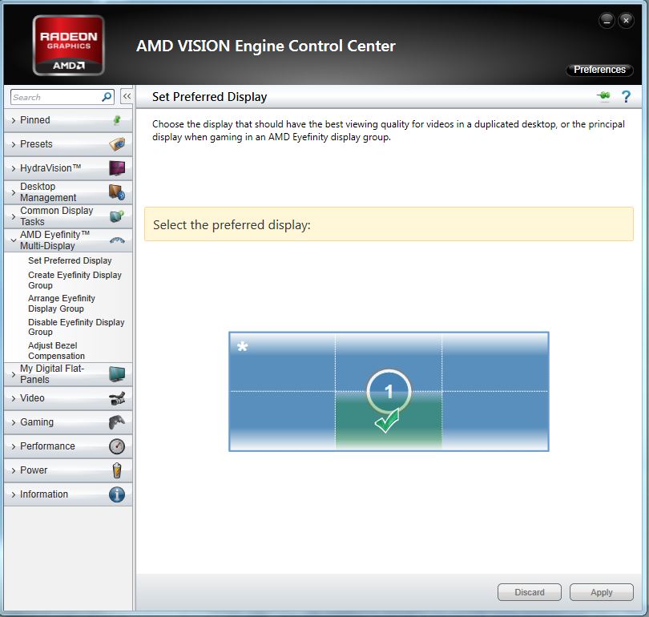Click the Video label in sidebar
Image resolution: width=649 pixels, height=617 pixels.
[32, 398]
